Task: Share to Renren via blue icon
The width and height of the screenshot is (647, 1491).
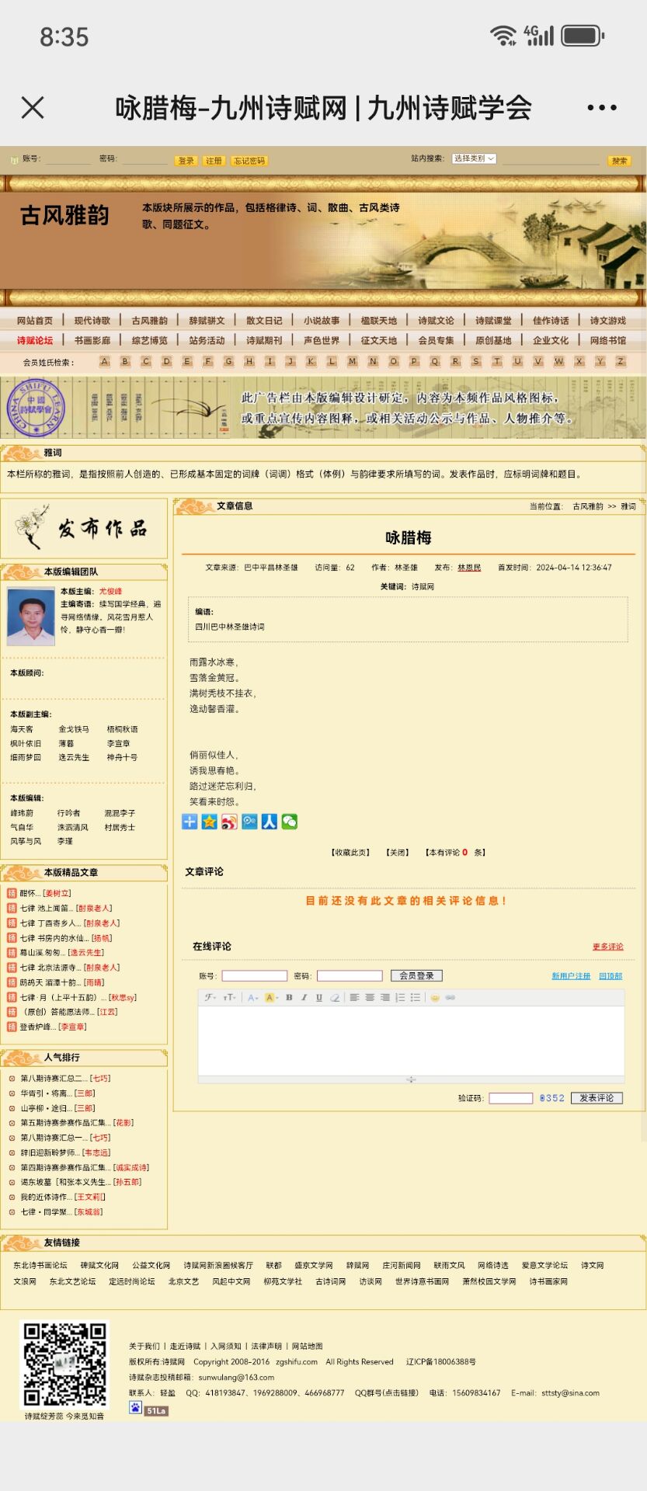Action: coord(270,822)
